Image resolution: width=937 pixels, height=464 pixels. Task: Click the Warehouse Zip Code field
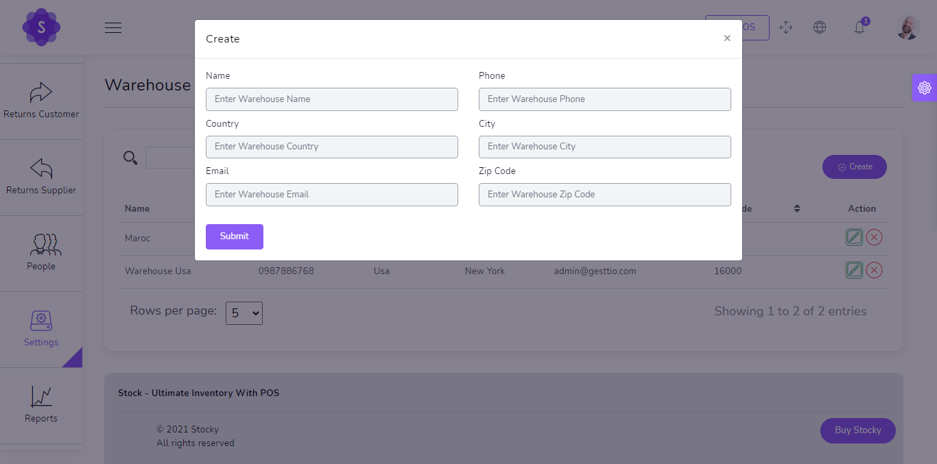tap(604, 195)
